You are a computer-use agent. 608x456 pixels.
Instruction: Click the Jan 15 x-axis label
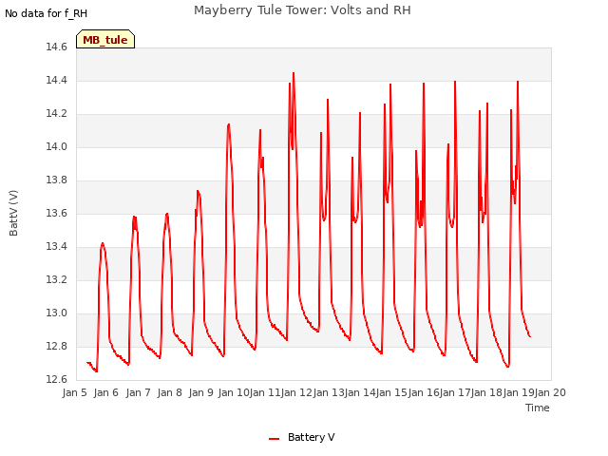[x=391, y=392]
